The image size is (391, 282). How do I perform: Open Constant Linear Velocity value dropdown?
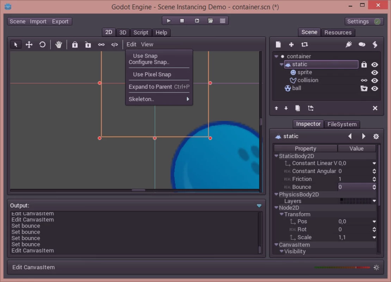(374, 164)
